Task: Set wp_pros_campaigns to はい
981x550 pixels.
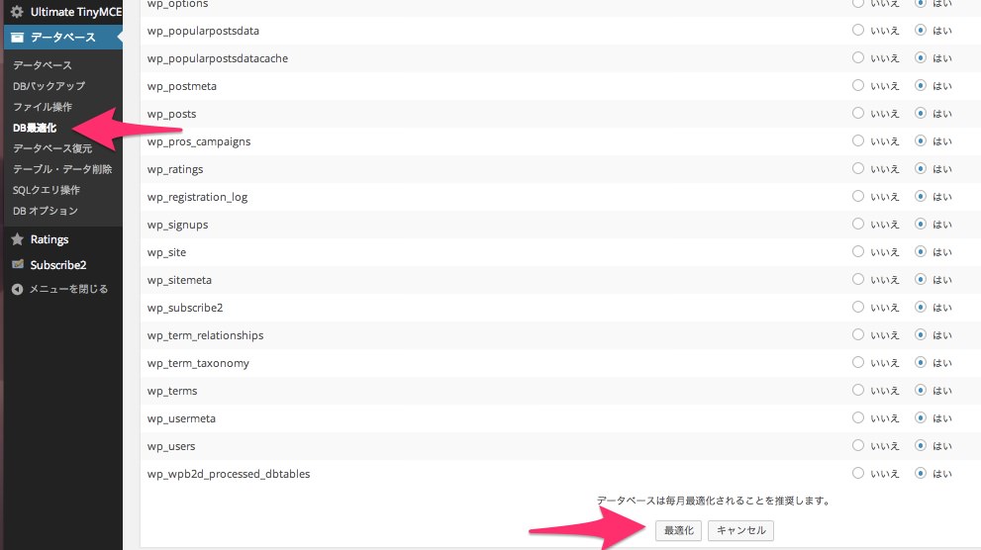Action: click(x=921, y=140)
